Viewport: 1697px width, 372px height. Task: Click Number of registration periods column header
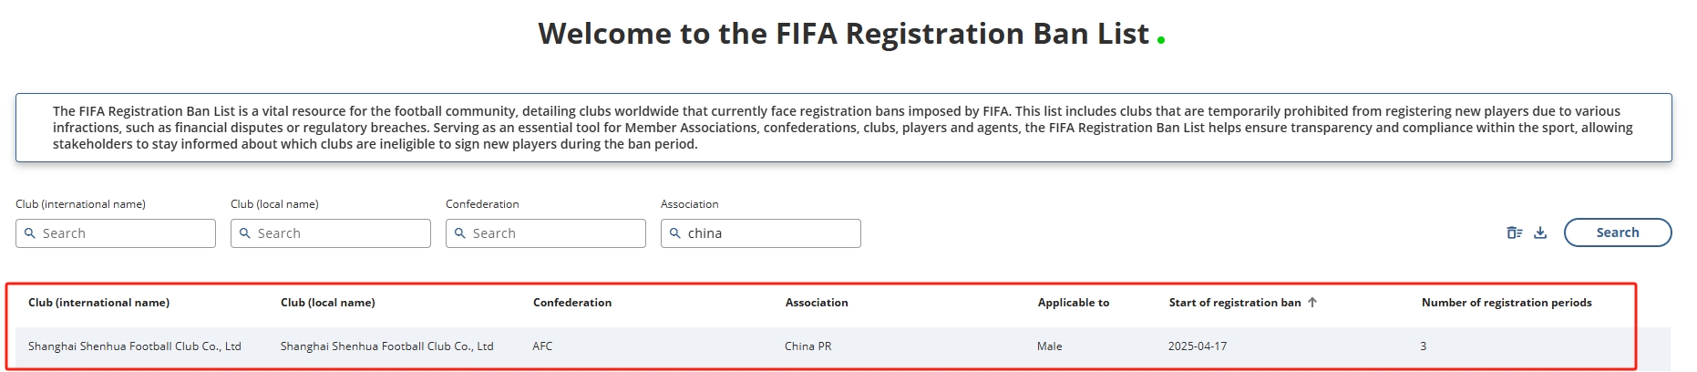coord(1506,303)
